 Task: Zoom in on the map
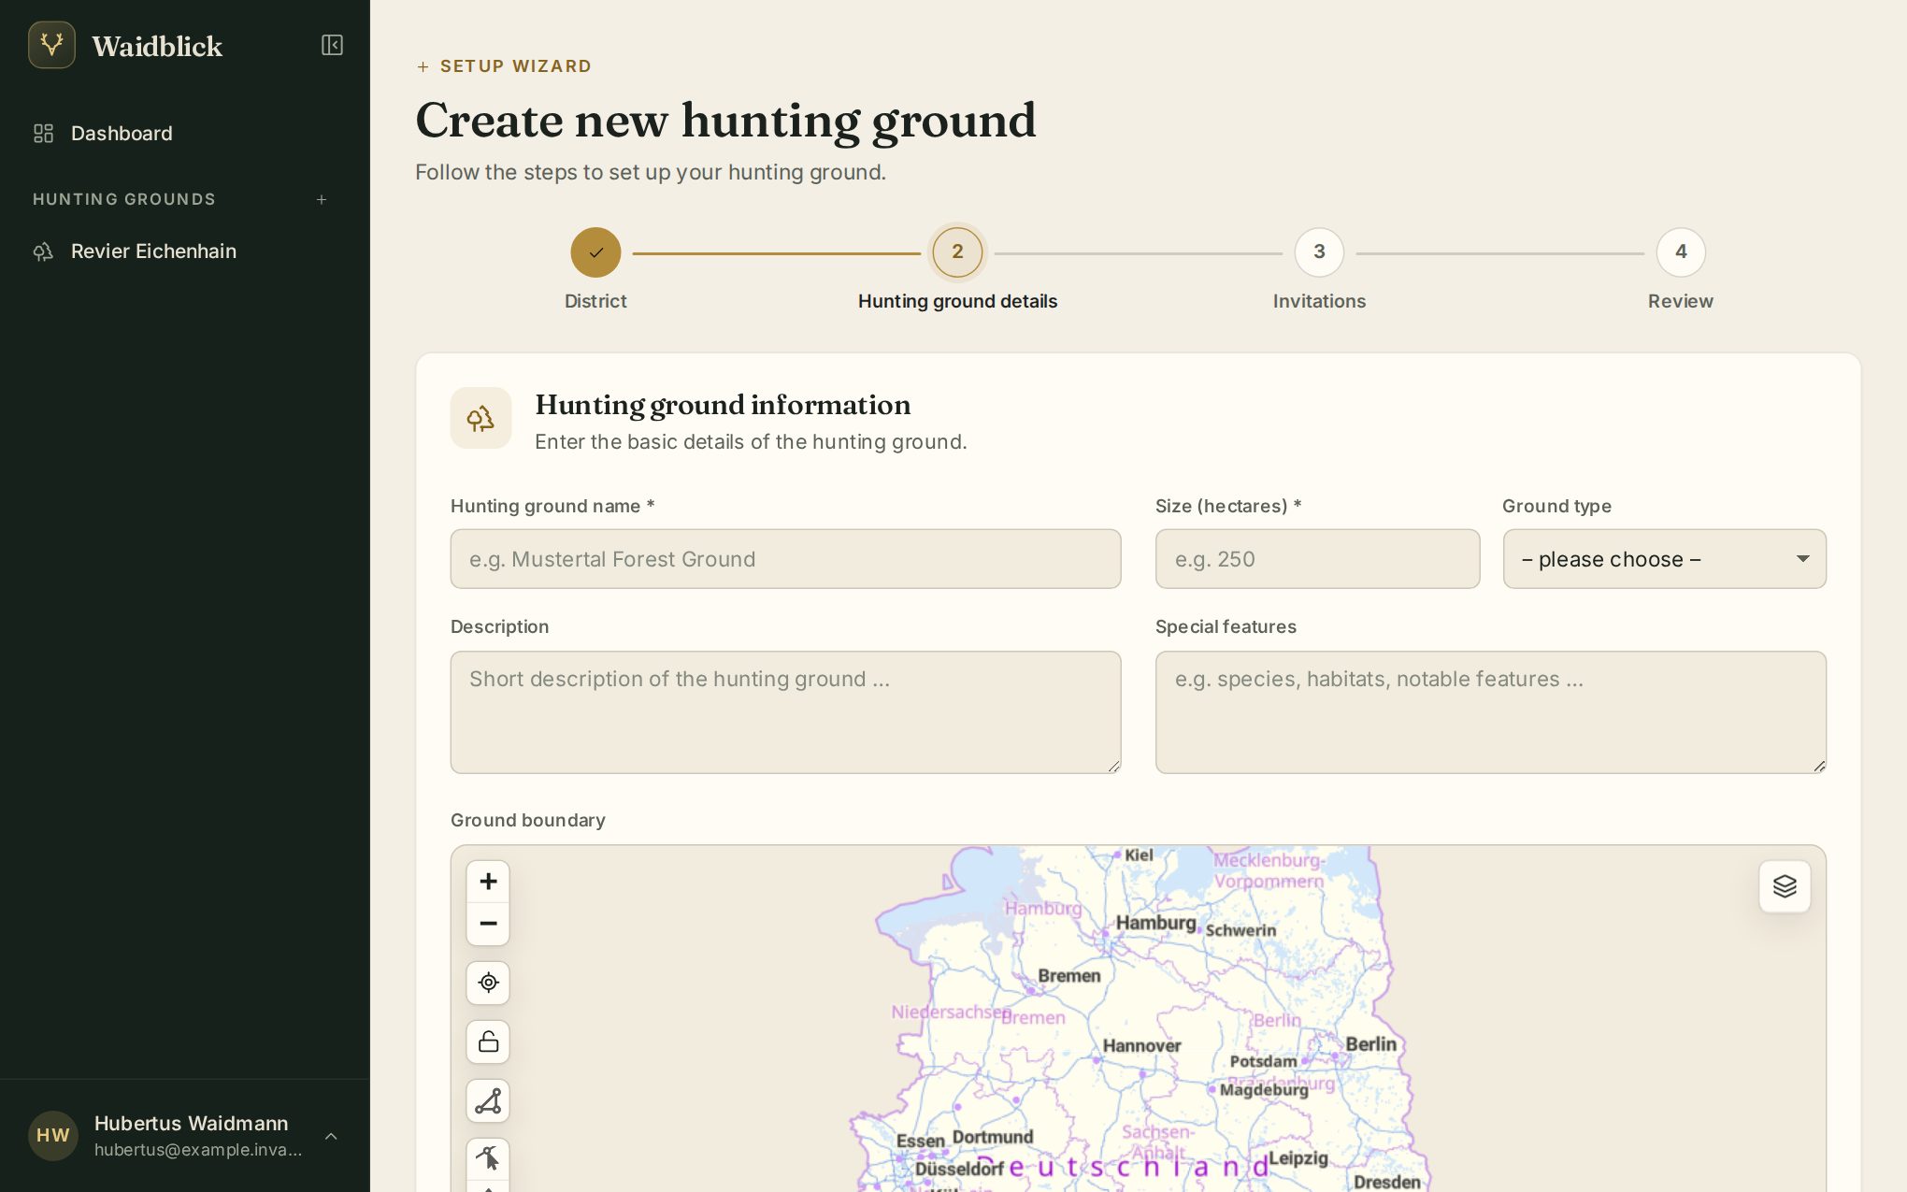[488, 882]
